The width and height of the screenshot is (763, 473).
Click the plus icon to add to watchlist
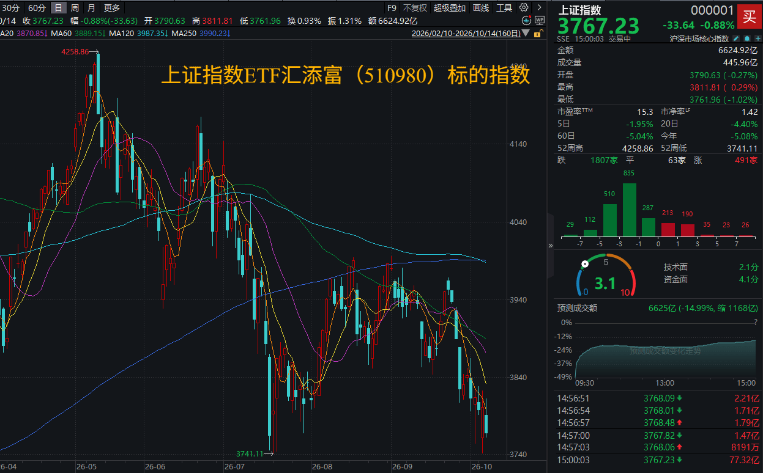(x=757, y=38)
